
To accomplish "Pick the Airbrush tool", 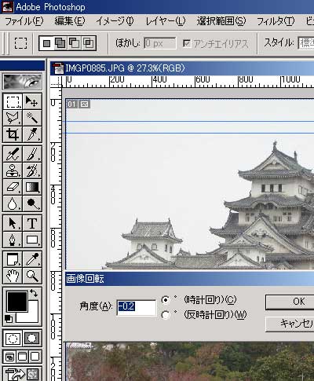I will [x=13, y=154].
